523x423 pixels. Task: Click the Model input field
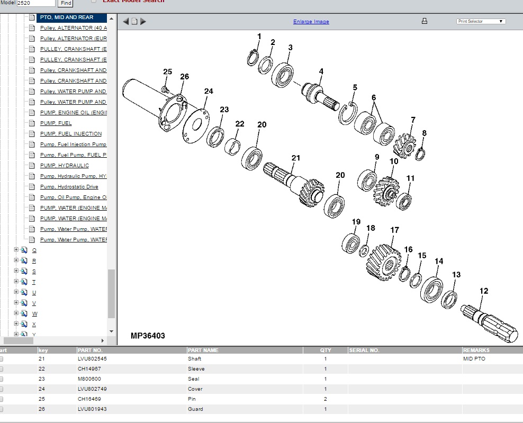click(x=36, y=3)
